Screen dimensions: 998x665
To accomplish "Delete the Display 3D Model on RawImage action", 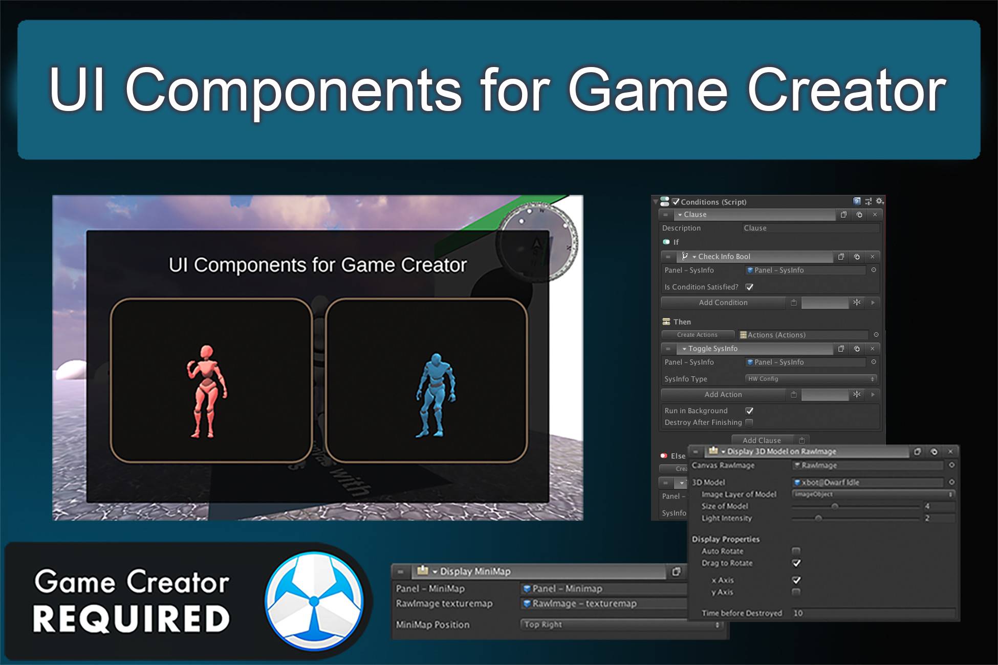I will [950, 452].
